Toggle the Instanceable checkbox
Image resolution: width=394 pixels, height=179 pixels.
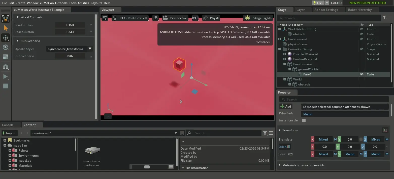304,120
